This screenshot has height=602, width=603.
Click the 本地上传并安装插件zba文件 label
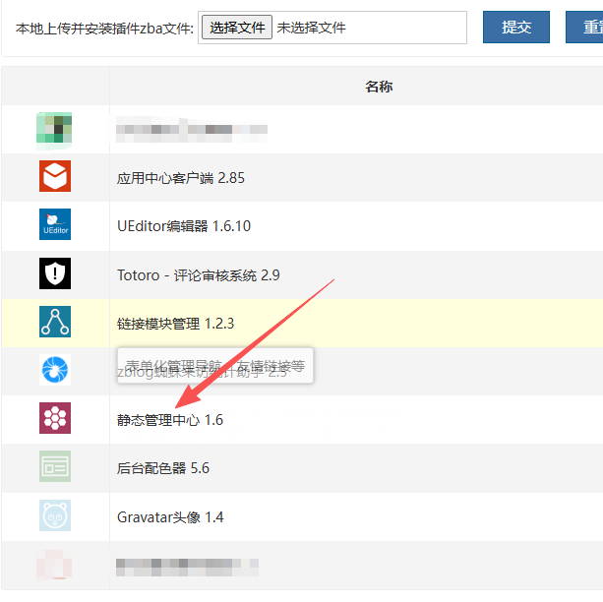104,29
